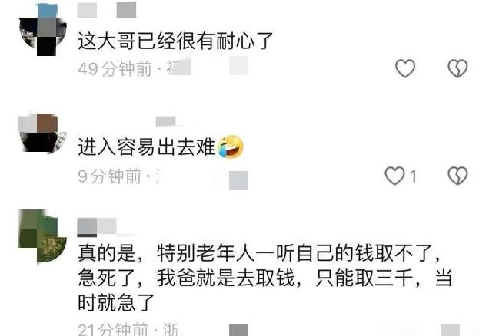Screen dimensions: 489x336
Task: Click the '49分钟前' timestamp
Action: point(115,69)
